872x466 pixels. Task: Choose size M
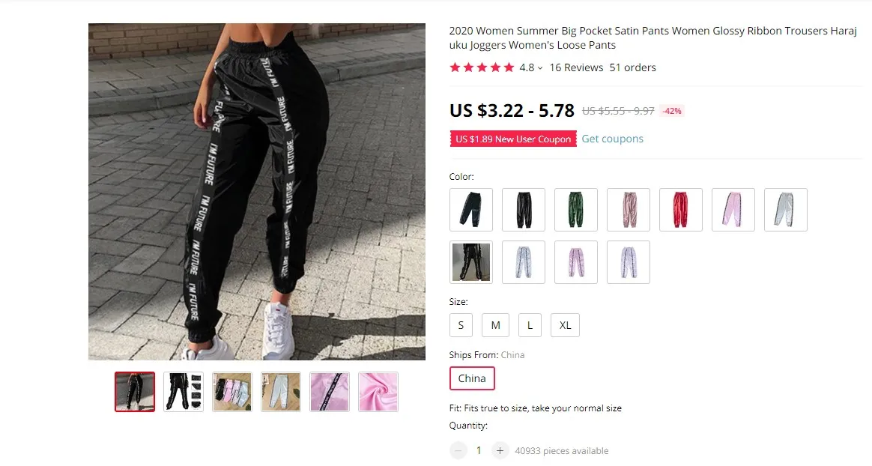tap(495, 325)
